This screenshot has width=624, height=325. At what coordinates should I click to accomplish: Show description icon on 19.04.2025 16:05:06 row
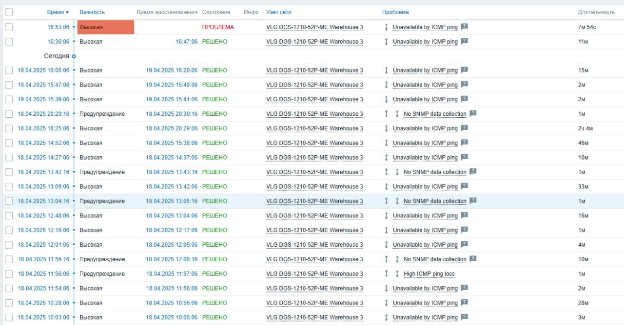[465, 70]
